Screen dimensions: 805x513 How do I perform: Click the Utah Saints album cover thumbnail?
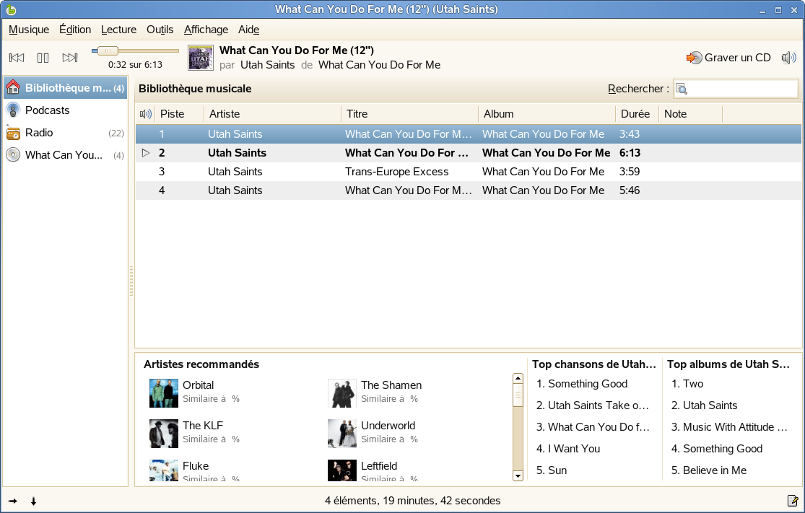pos(201,58)
